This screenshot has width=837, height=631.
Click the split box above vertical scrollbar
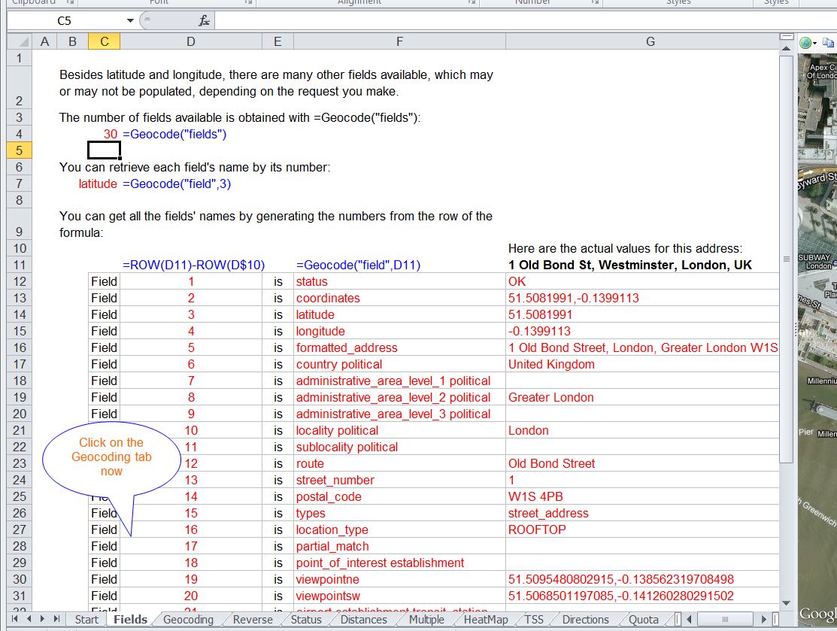(787, 35)
